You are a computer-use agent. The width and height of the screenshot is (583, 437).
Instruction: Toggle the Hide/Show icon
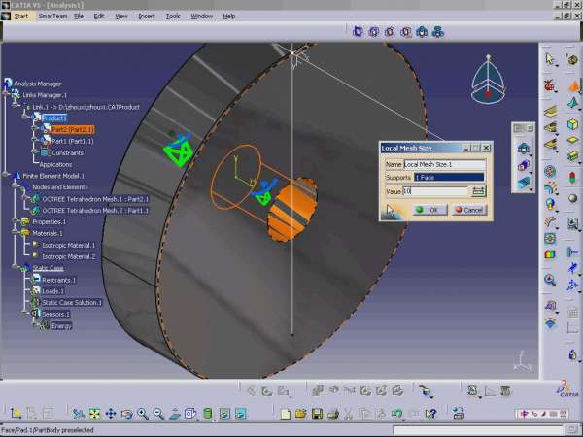(224, 414)
